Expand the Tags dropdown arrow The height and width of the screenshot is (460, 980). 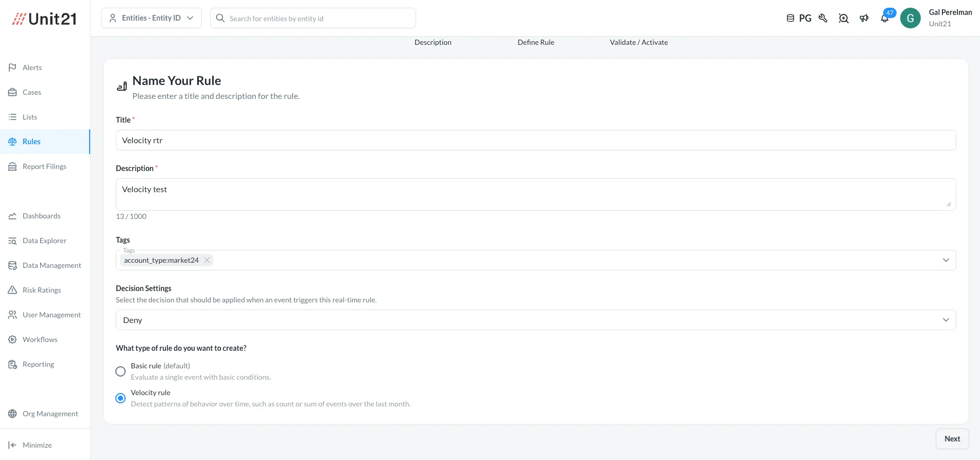946,260
